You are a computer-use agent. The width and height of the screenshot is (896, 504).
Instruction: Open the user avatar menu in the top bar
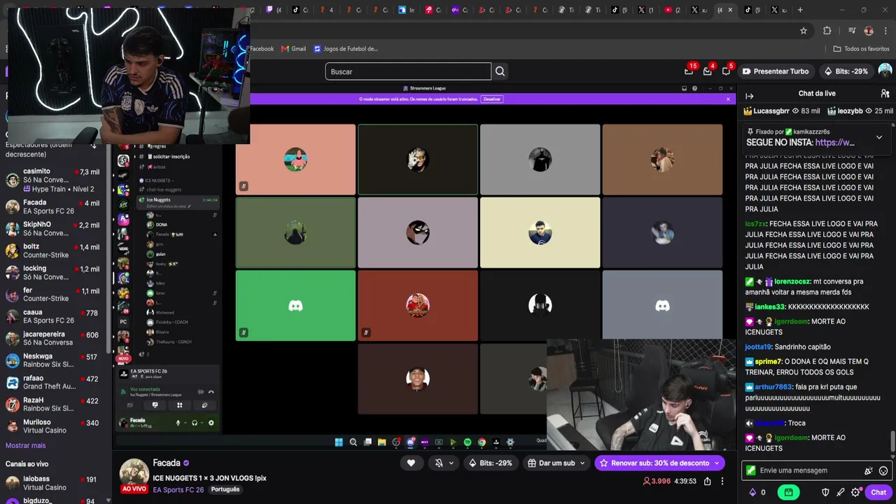[885, 71]
